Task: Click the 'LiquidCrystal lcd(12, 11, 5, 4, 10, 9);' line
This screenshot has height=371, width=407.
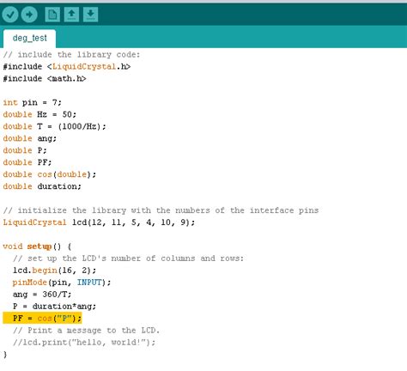Action: click(99, 222)
